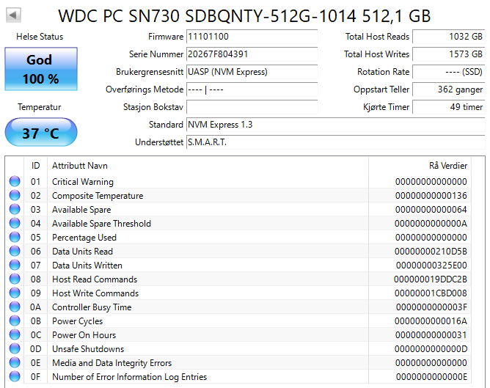Select the Total Host Writes value box
Screen dimensions: 490x388
(448, 54)
